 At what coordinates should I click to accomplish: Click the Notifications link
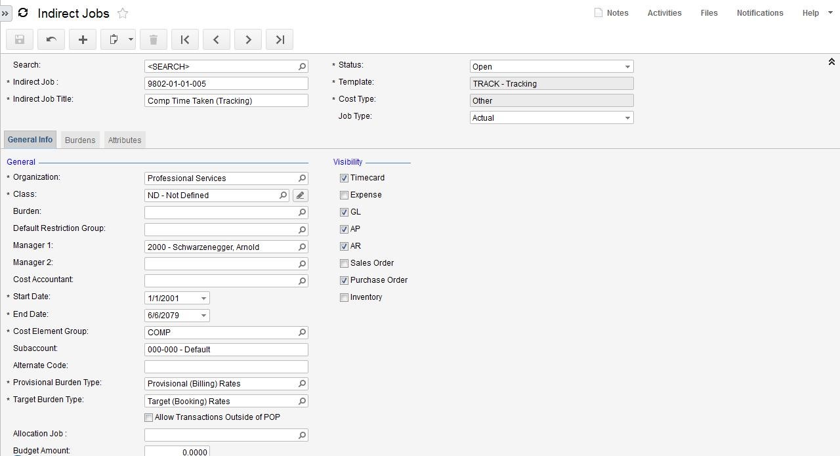click(759, 13)
